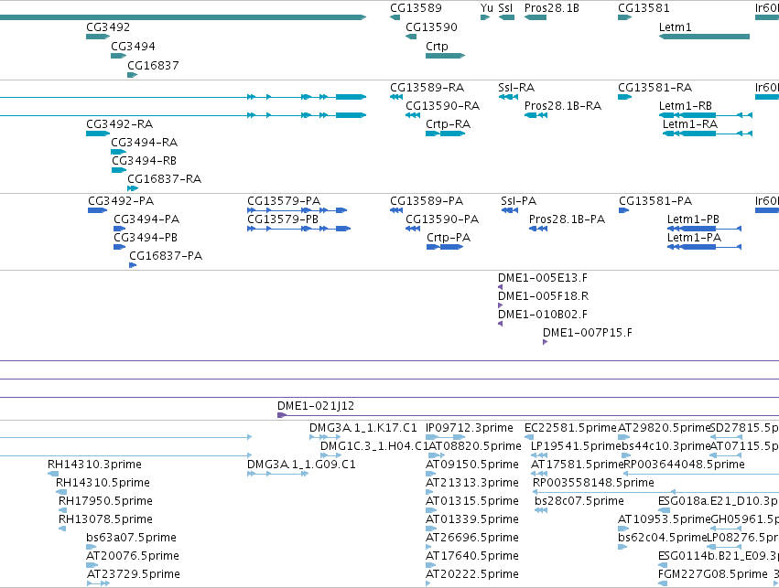Select the Letm1 gene bar
Image resolution: width=779 pixels, height=588 pixels.
(704, 37)
